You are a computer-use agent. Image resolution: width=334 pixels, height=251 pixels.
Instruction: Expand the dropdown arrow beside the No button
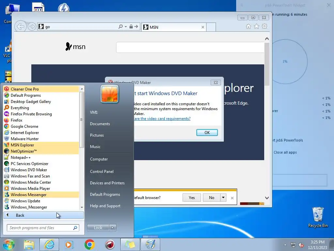pos(223,197)
